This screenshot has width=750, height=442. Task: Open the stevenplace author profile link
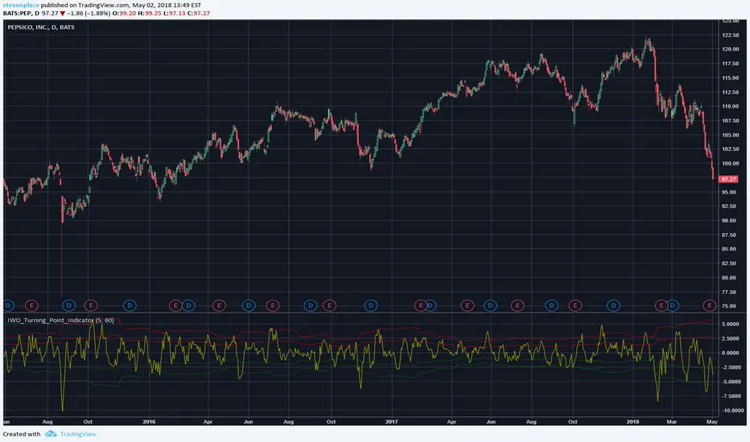click(21, 6)
